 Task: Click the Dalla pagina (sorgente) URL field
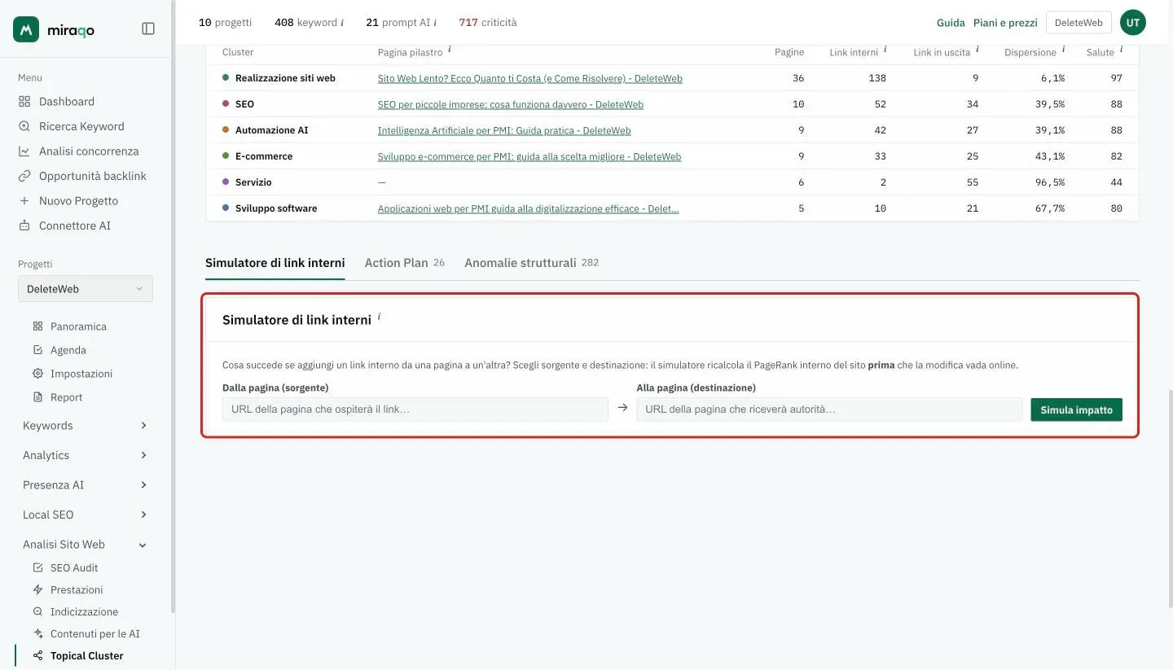[415, 409]
